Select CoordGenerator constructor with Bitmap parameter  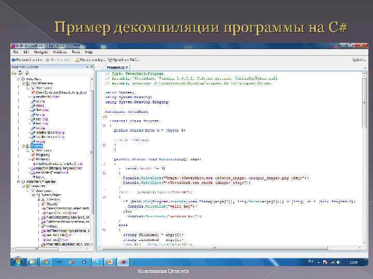tap(61, 92)
